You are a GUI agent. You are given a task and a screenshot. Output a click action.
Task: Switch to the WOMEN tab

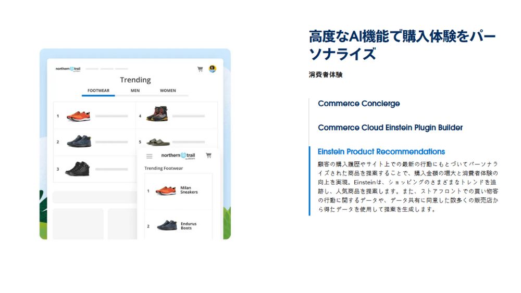click(x=168, y=91)
